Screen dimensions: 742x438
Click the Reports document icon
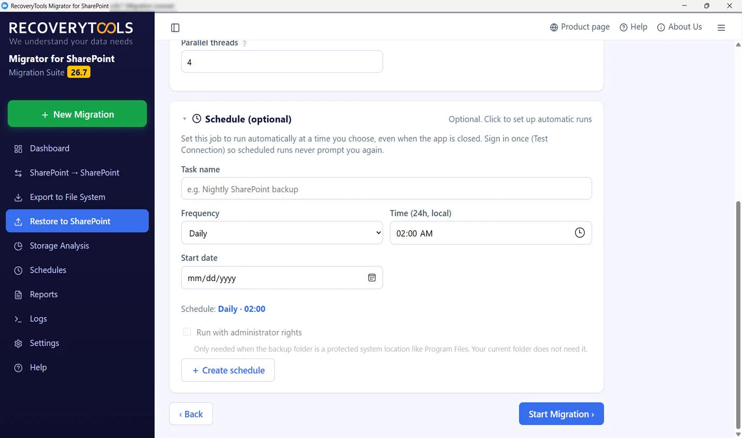19,295
